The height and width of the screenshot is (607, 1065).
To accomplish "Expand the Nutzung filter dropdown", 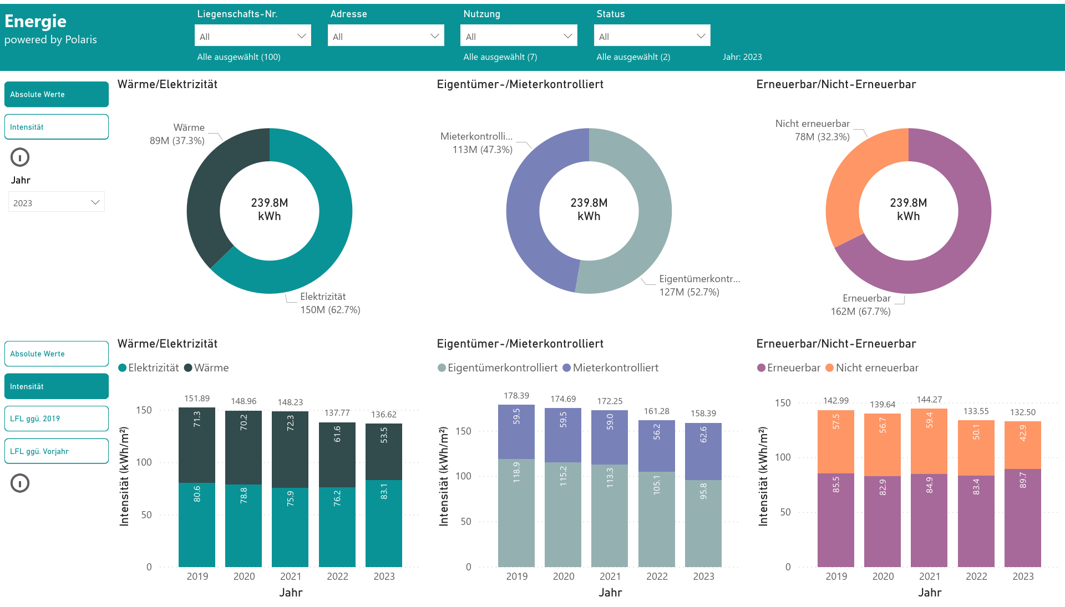I will tap(519, 36).
